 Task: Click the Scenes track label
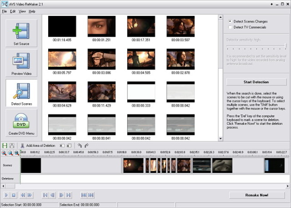[x=7, y=165]
